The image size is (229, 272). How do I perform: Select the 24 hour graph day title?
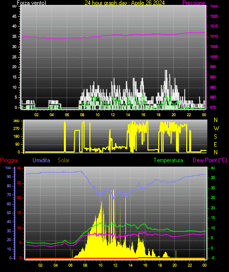click(125, 3)
